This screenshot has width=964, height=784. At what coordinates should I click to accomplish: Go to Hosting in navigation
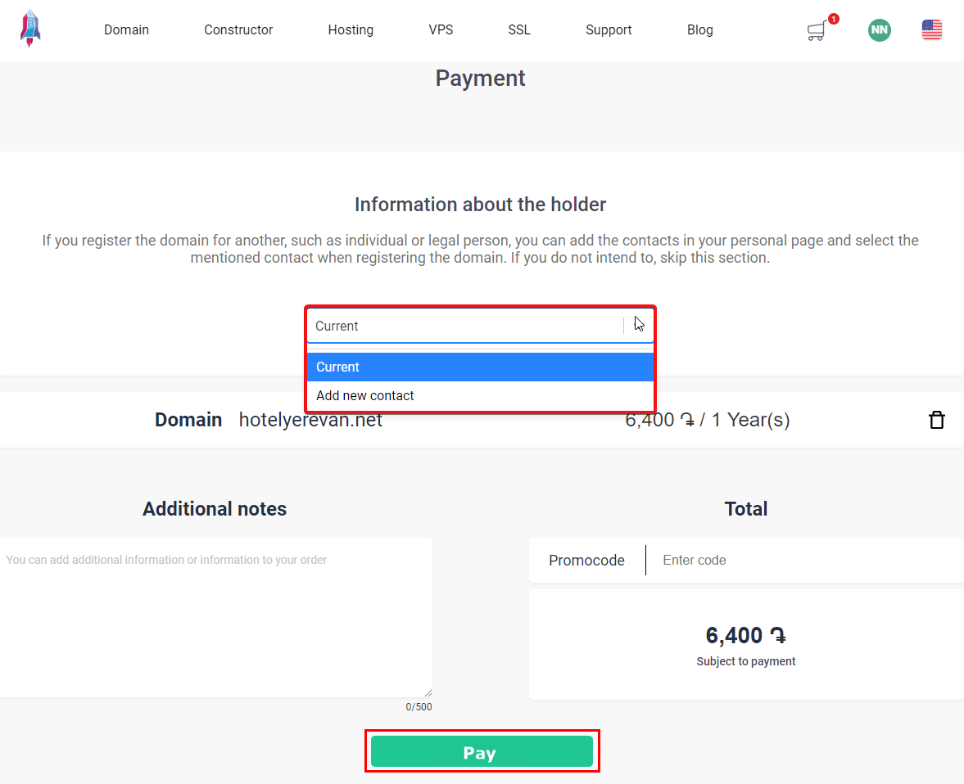point(351,29)
